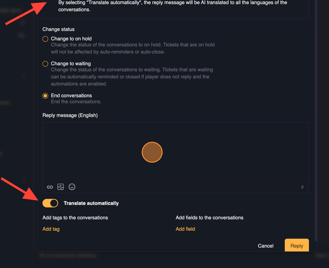Viewport: 329px width, 268px height.
Task: Click the "Translate automatically" label text
Action: click(91, 203)
